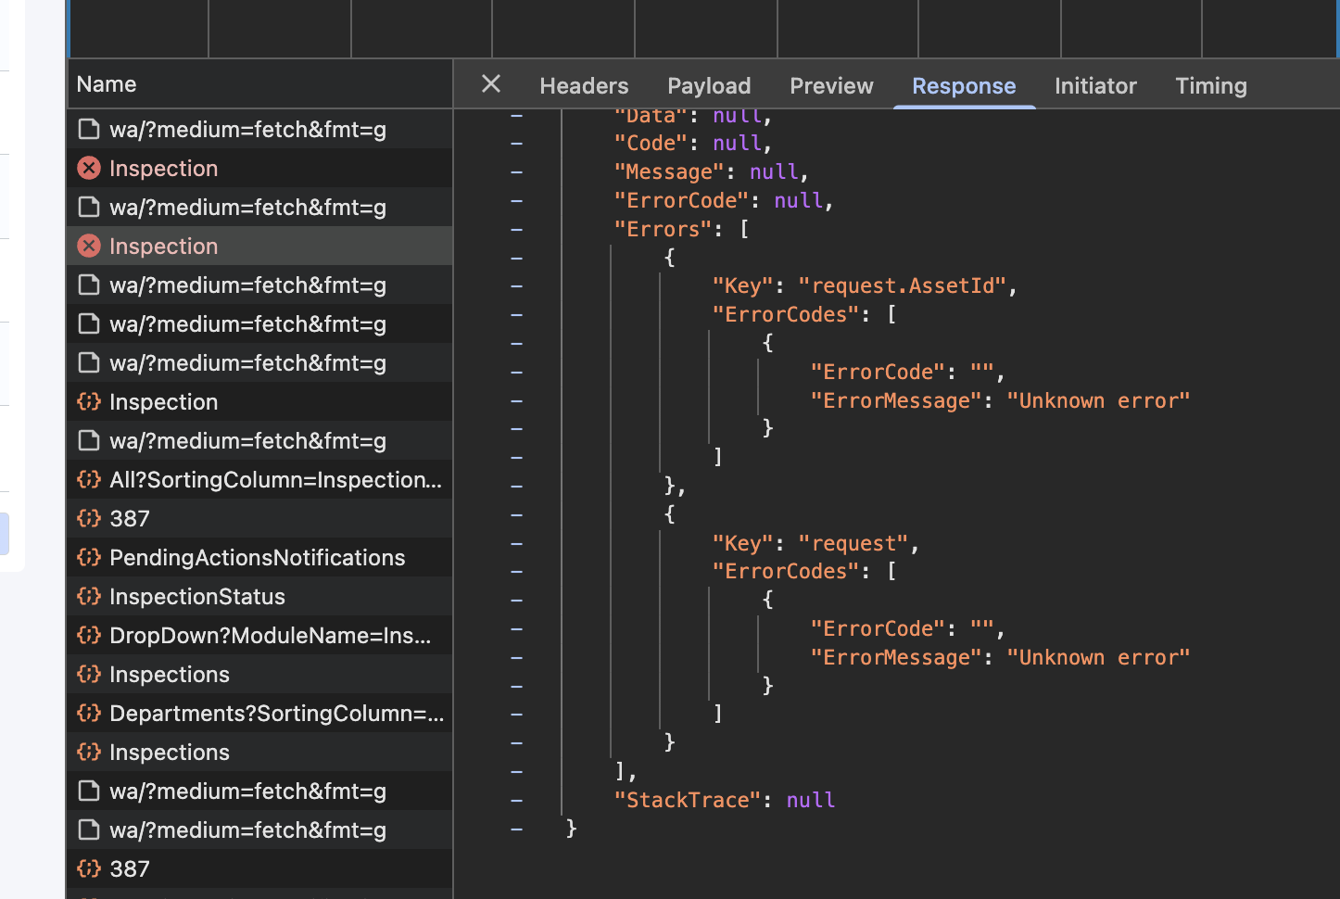This screenshot has width=1340, height=899.
Task: Click the Name column header
Action: click(x=107, y=84)
